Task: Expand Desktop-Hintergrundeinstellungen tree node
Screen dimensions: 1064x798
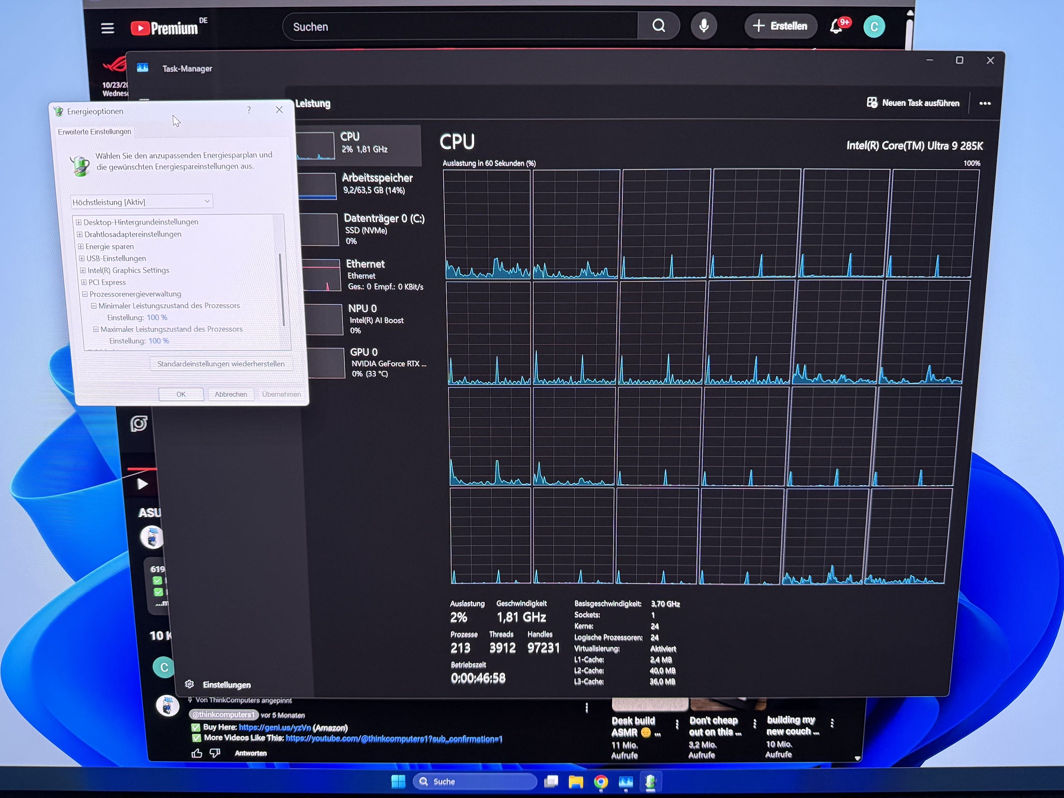Action: click(x=78, y=222)
